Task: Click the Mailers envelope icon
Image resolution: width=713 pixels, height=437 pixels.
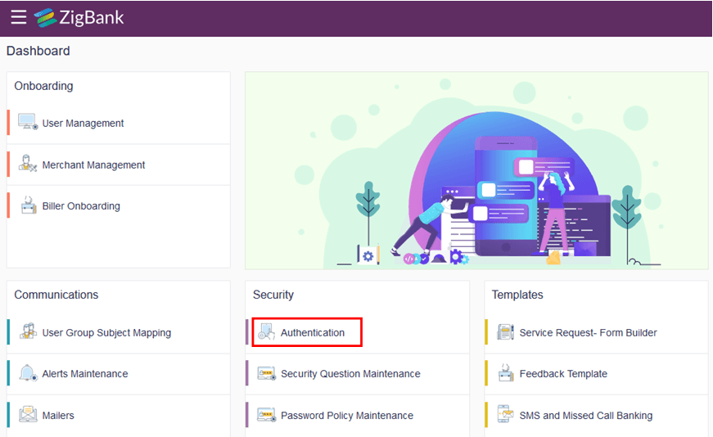Action: [28, 414]
